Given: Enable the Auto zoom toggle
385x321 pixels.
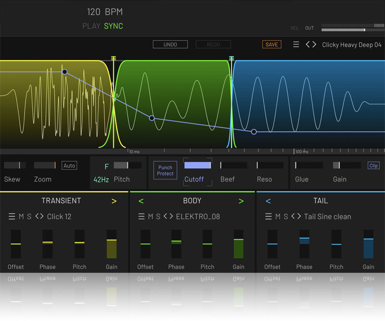Looking at the screenshot, I should (69, 166).
